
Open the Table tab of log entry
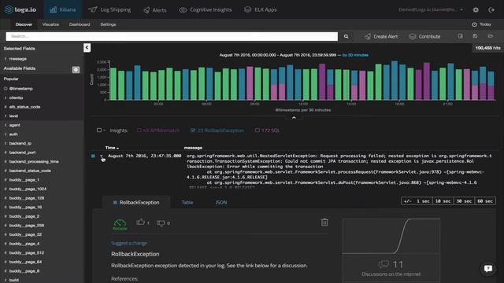[x=187, y=203]
